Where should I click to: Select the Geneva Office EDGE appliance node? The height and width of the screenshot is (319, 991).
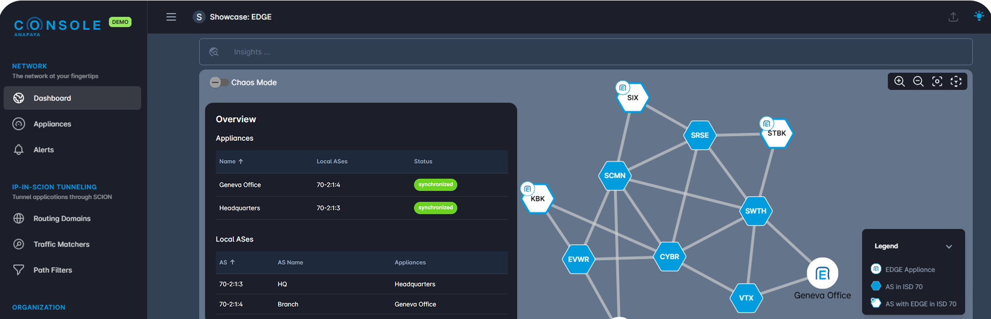point(822,274)
